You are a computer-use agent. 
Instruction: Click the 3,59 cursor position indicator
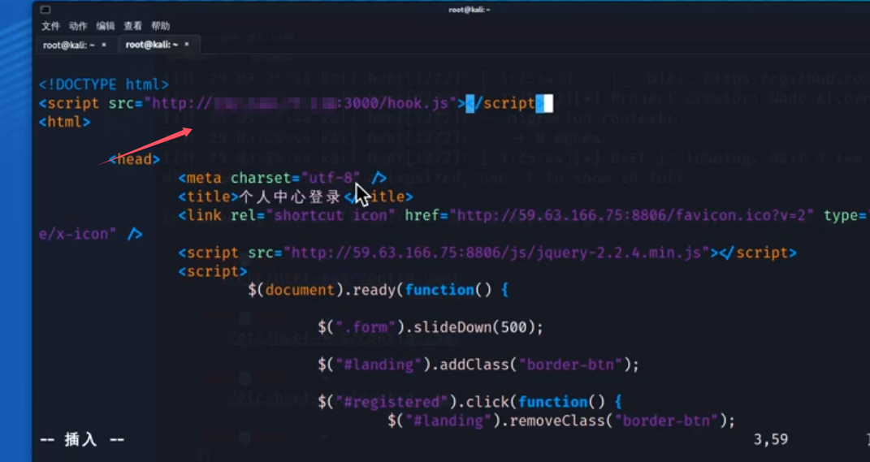(771, 440)
